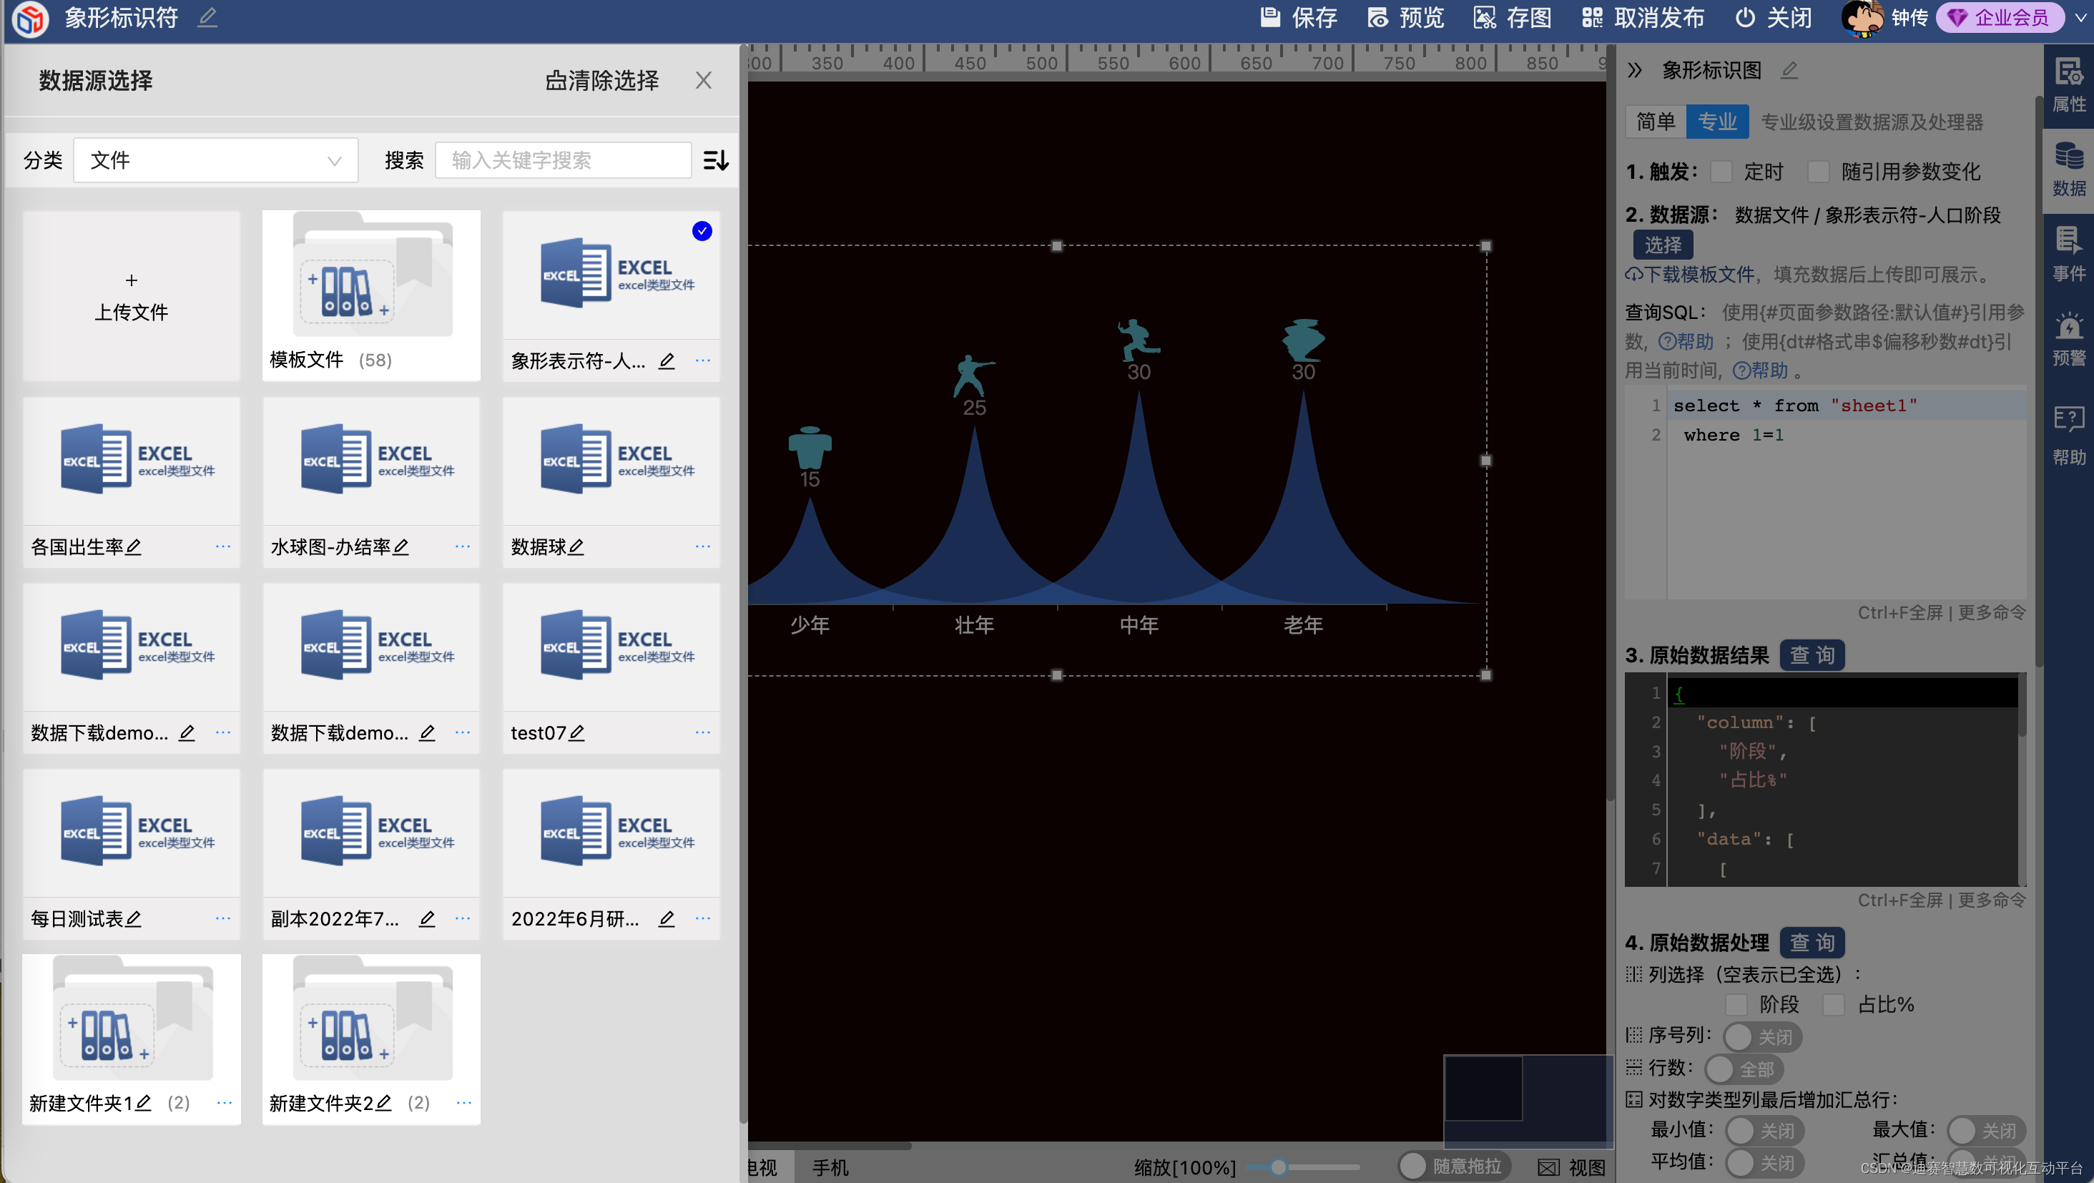
Task: Open more options for 各国出生率
Action: click(222, 546)
